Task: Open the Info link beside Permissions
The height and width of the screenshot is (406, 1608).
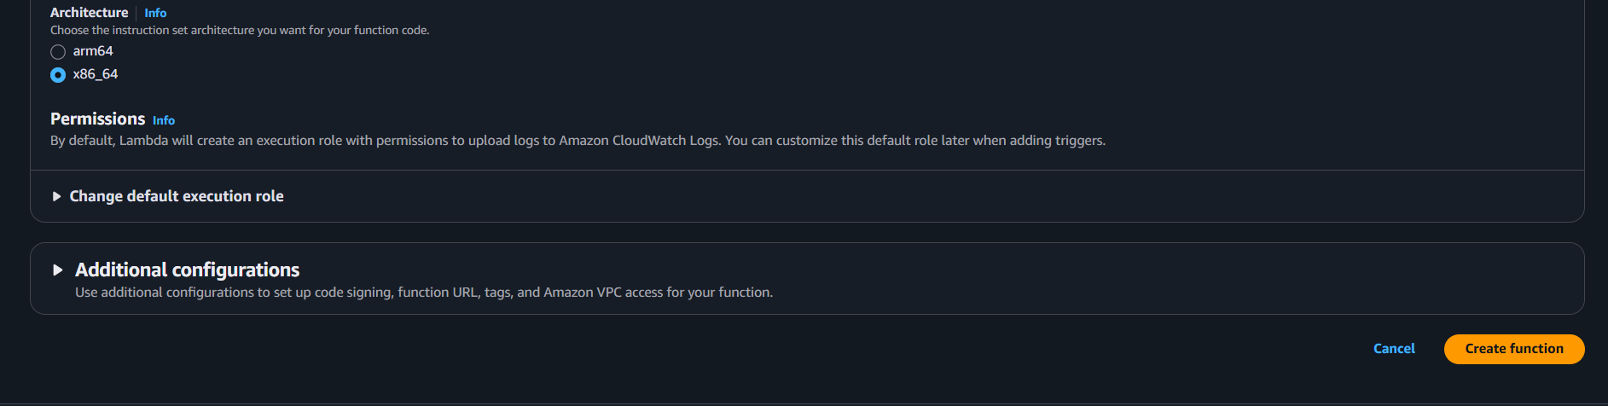Action: coord(164,120)
